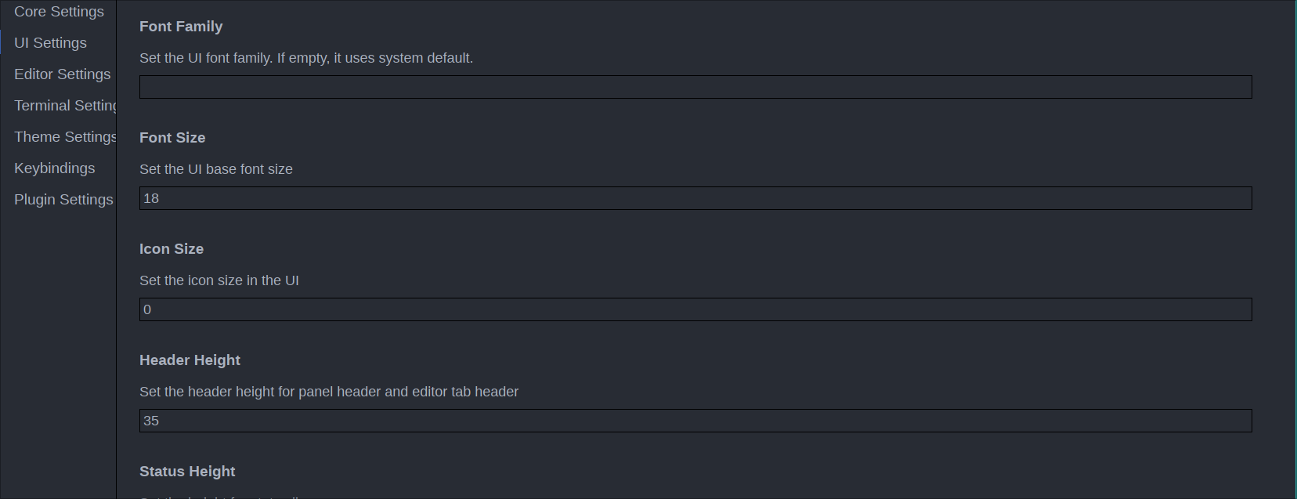Open the Core Settings section

(58, 11)
